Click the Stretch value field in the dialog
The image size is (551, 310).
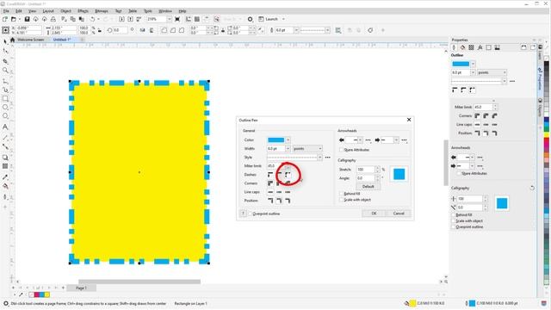tap(365, 170)
